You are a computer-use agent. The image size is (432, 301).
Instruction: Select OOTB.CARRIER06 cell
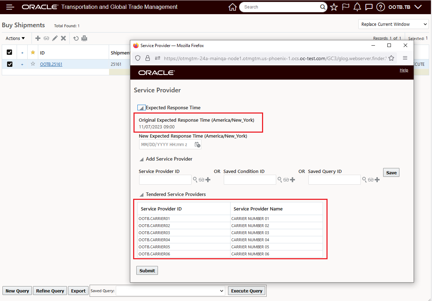click(x=184, y=254)
